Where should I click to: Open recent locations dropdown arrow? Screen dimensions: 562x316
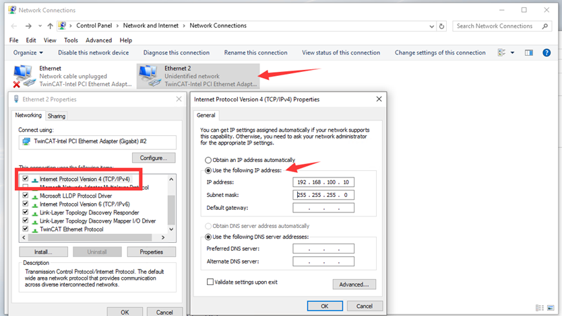pos(40,26)
